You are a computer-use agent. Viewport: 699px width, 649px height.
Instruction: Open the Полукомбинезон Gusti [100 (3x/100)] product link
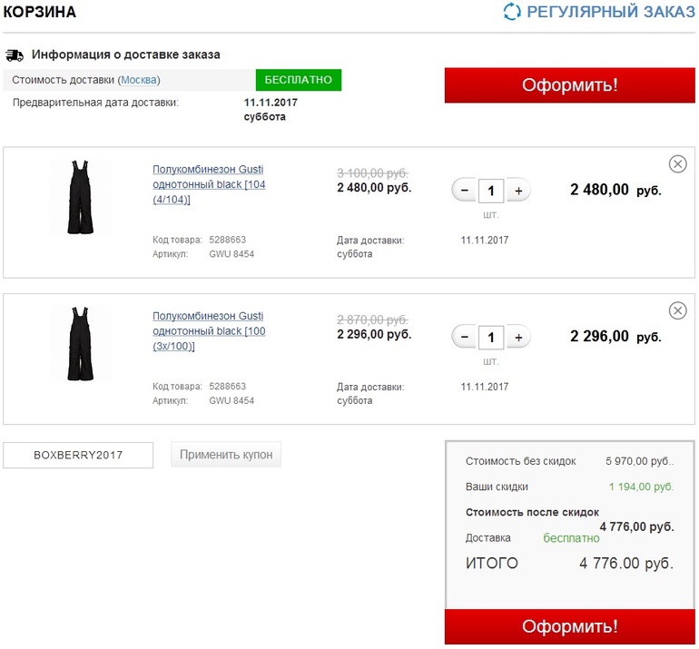208,331
